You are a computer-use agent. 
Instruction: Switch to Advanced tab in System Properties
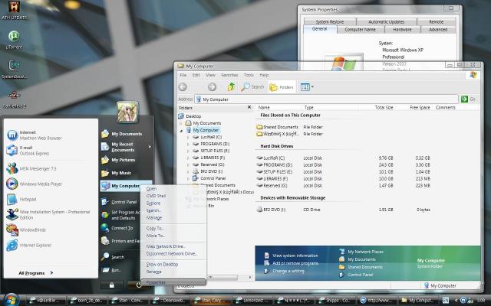coord(438,30)
